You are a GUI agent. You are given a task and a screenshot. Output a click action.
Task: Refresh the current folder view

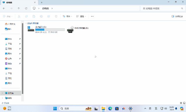click(26, 8)
